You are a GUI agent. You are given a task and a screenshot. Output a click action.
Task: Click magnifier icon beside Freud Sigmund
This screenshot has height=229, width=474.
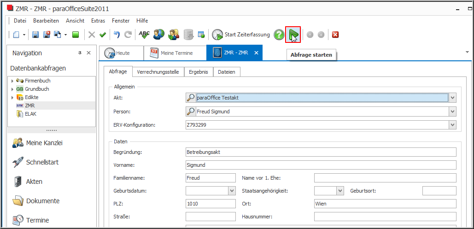click(190, 112)
